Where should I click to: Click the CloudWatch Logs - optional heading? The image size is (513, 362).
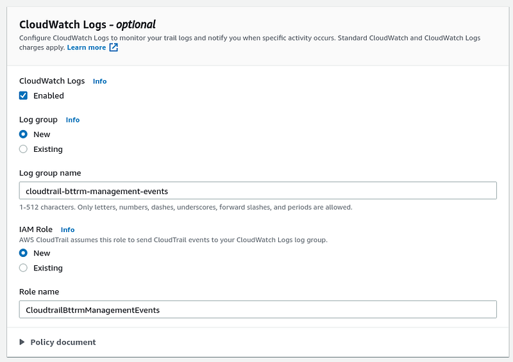87,24
